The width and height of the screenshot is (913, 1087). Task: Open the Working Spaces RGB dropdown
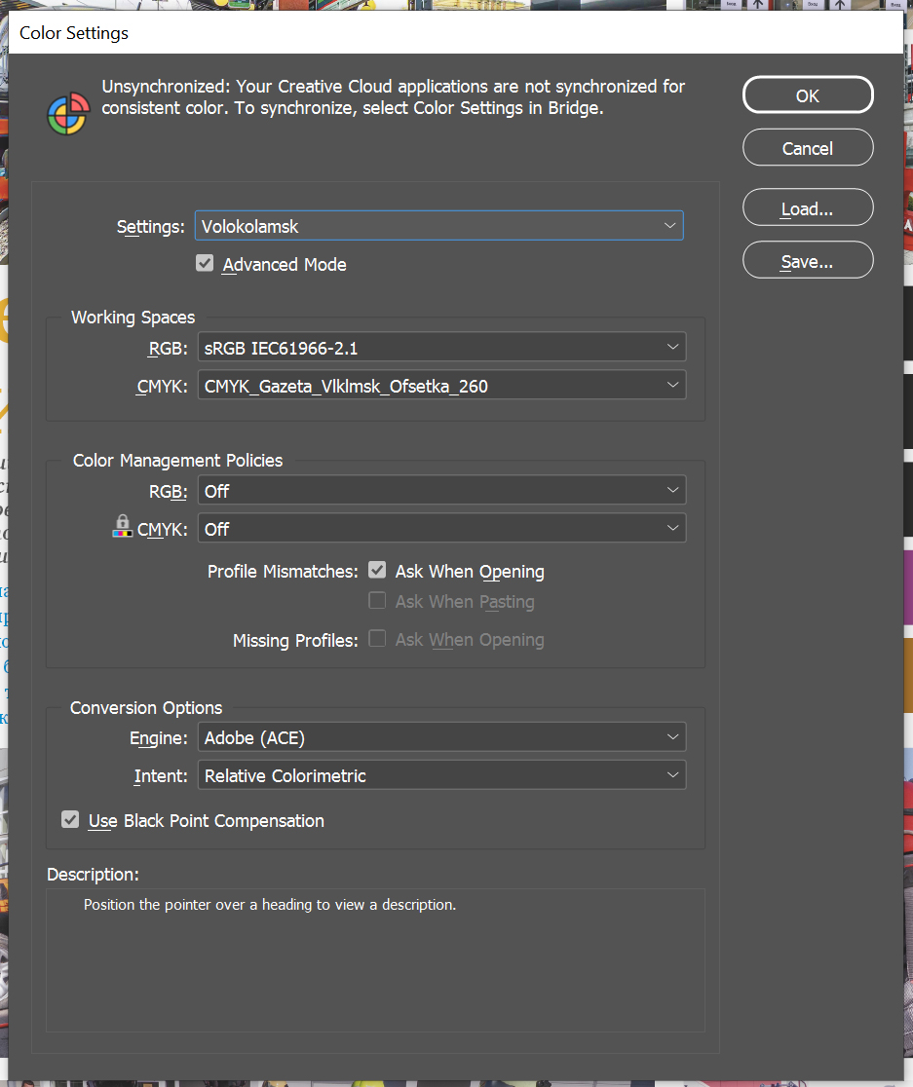(441, 348)
